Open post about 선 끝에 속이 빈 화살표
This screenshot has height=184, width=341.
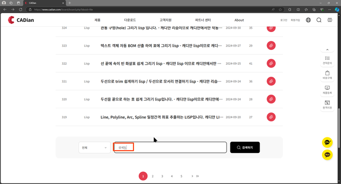coord(161,63)
